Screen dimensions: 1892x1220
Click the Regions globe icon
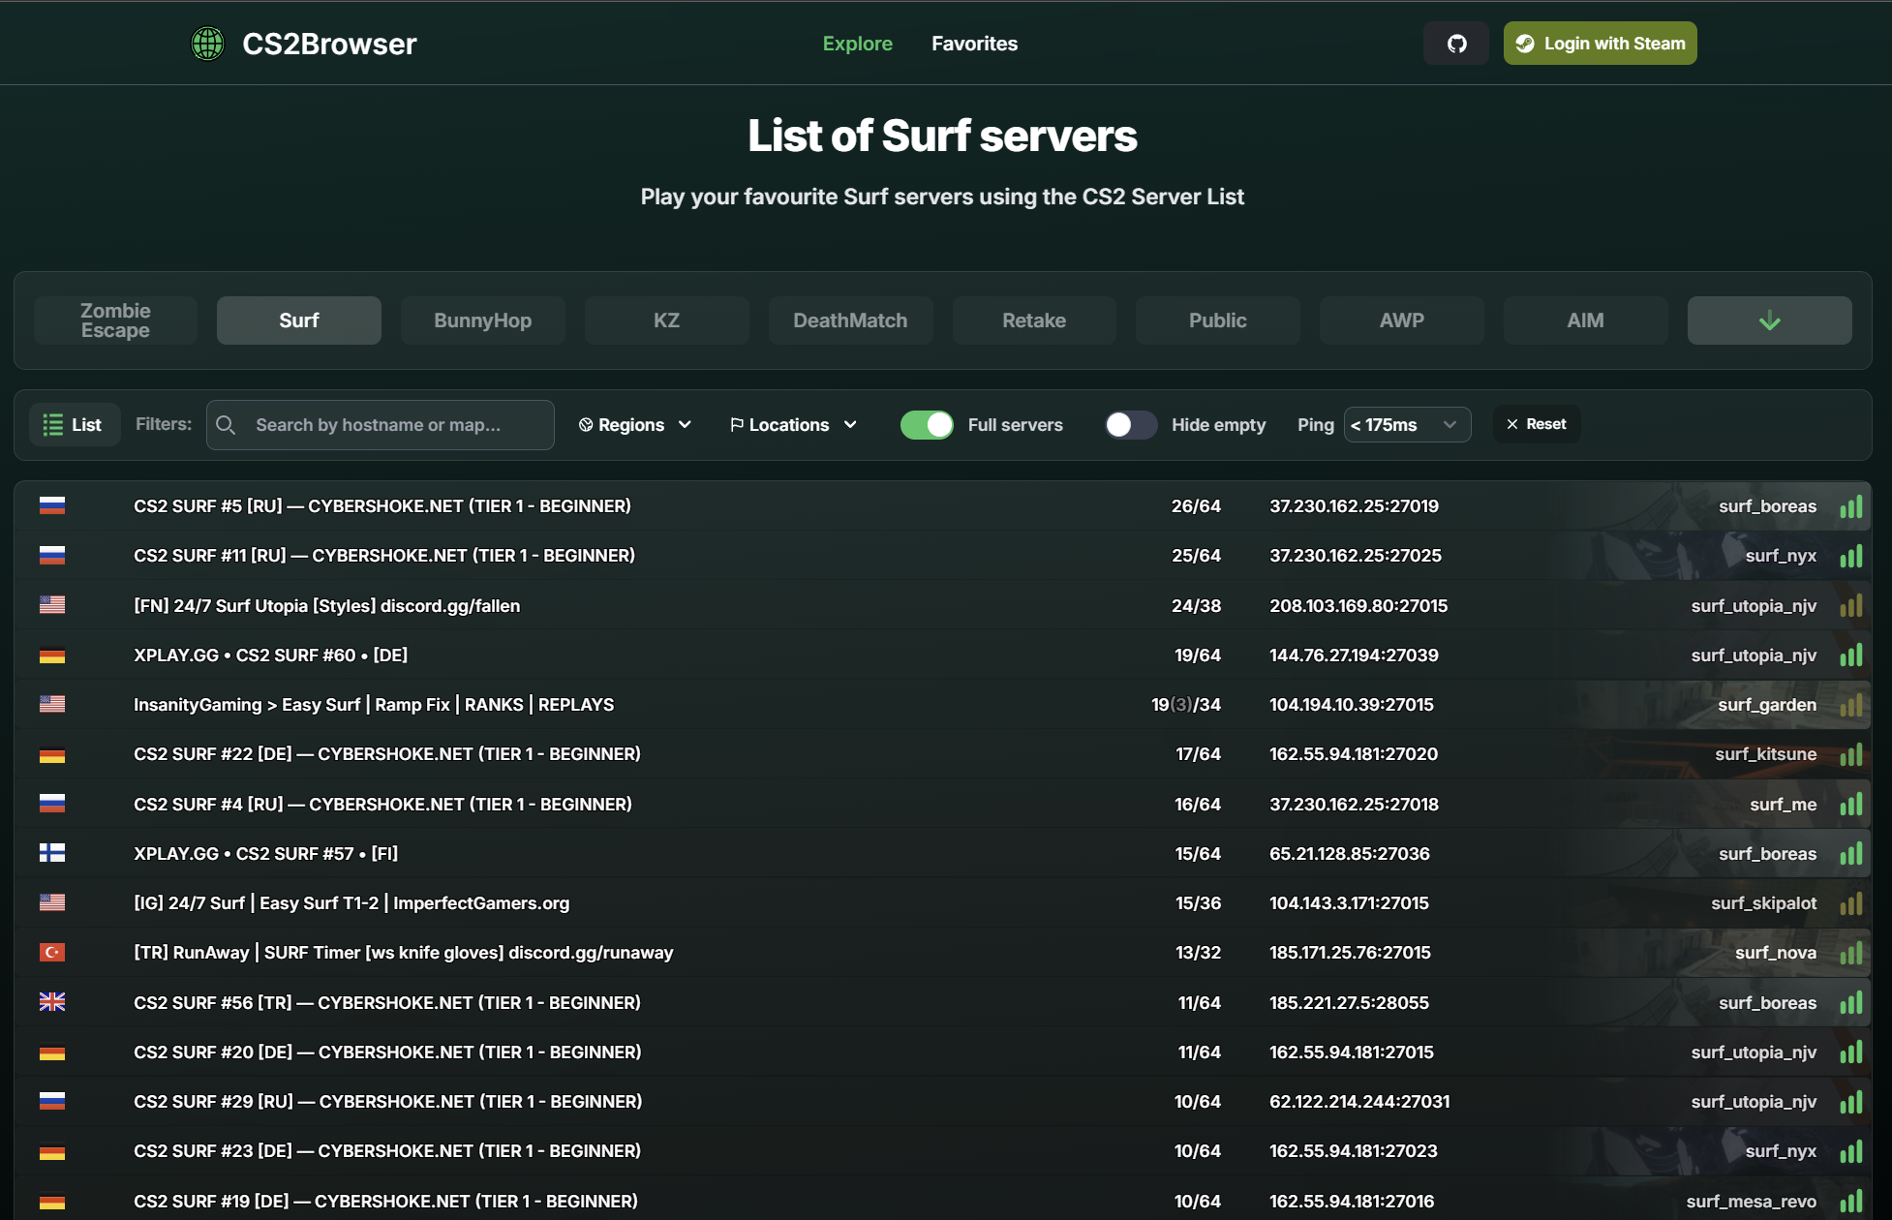pyautogui.click(x=586, y=424)
